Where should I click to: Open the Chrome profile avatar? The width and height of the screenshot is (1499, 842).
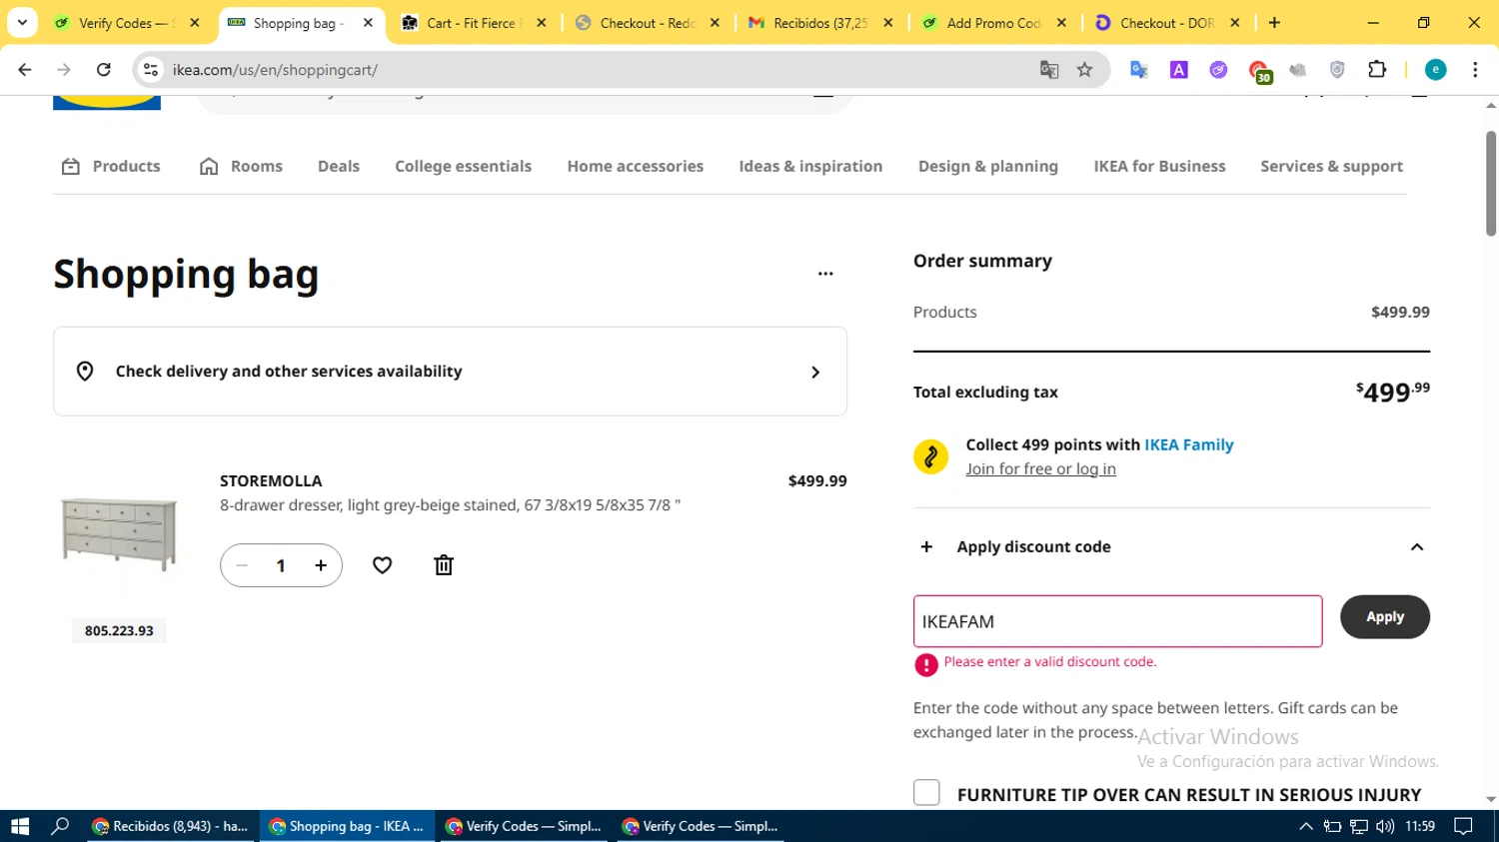(x=1435, y=69)
